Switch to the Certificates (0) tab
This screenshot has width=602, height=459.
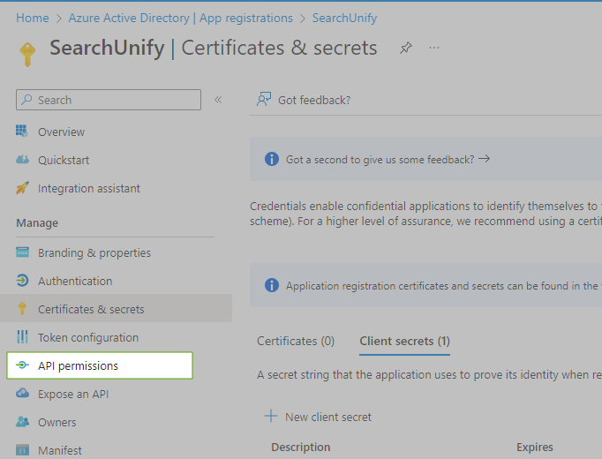coord(296,341)
